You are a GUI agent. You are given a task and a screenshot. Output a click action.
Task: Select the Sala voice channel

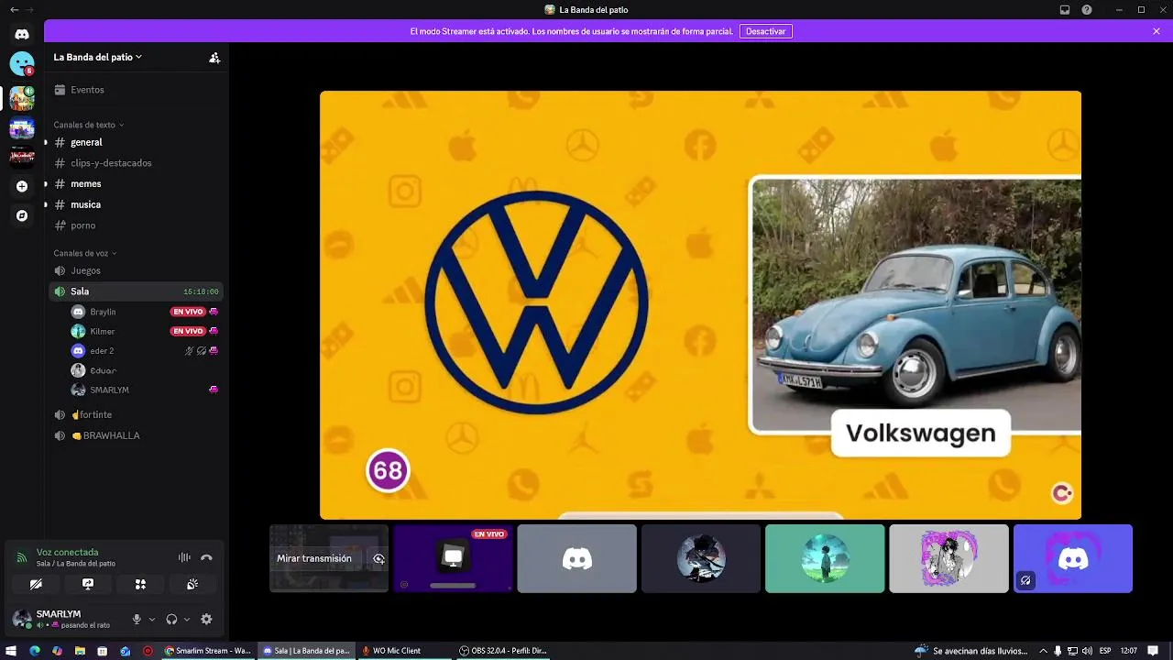136,291
